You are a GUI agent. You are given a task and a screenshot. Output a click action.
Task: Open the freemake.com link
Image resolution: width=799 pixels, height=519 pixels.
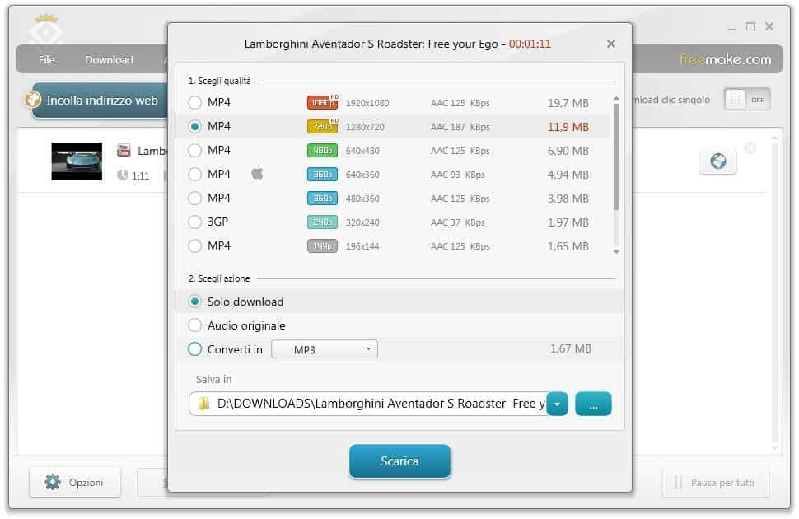coord(725,59)
